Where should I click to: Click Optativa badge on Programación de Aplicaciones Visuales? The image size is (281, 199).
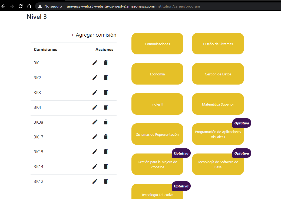(x=242, y=123)
